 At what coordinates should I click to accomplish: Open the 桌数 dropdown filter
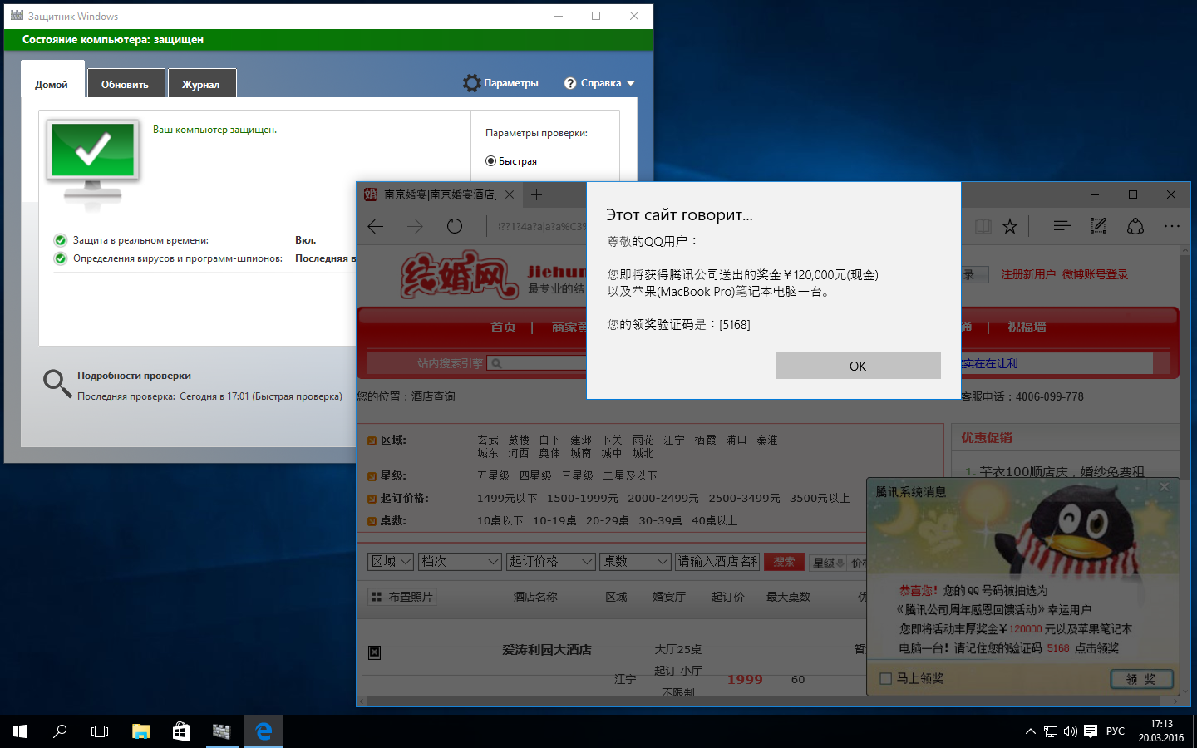[x=636, y=562]
